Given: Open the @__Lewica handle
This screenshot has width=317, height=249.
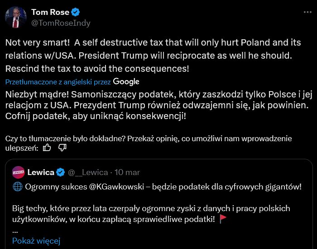Looking at the screenshot, I should [x=88, y=172].
